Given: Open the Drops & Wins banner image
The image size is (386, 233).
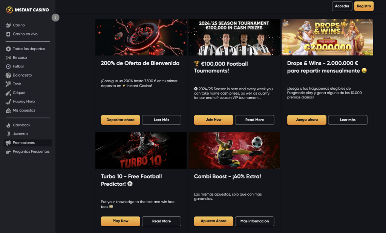Looking at the screenshot, I should point(327,37).
